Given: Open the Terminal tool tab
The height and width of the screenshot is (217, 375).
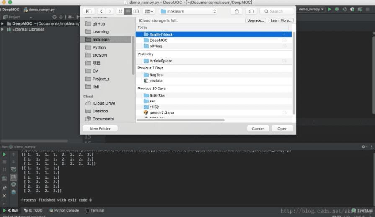Looking at the screenshot, I should click(95, 210).
